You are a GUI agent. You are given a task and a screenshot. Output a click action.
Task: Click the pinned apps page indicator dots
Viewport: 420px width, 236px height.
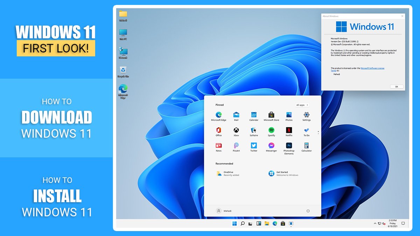pos(318,132)
